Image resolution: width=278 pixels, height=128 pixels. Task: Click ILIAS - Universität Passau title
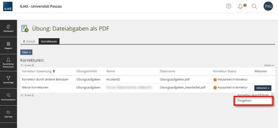pos(41,6)
